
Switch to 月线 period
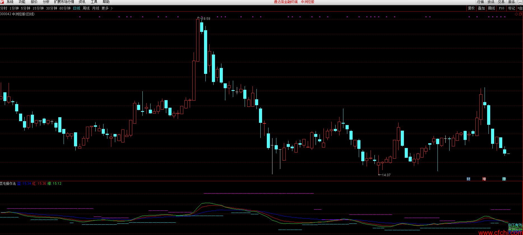tap(96, 8)
